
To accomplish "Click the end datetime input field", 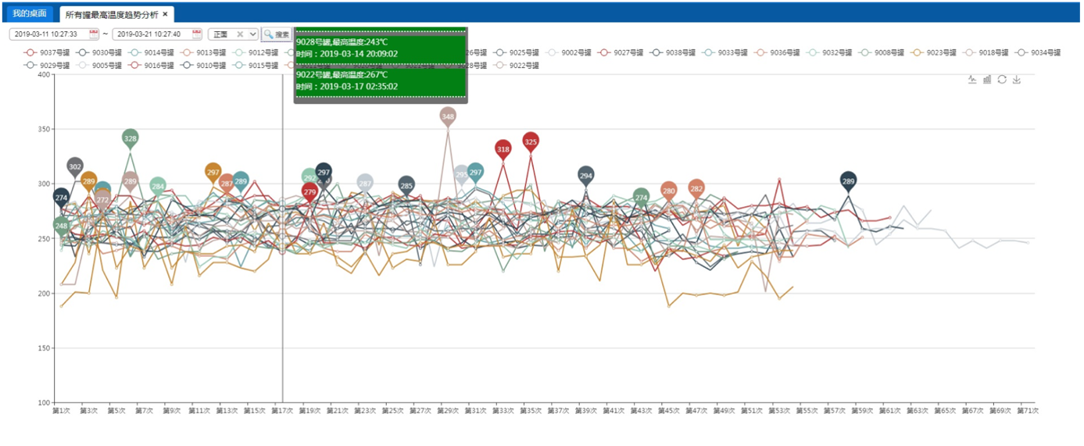I will [152, 34].
